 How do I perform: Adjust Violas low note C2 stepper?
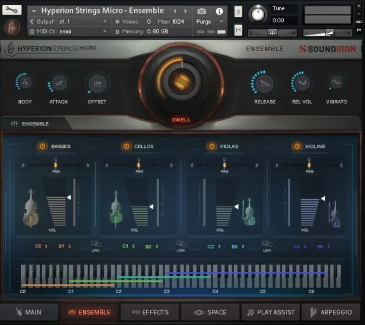(219, 247)
